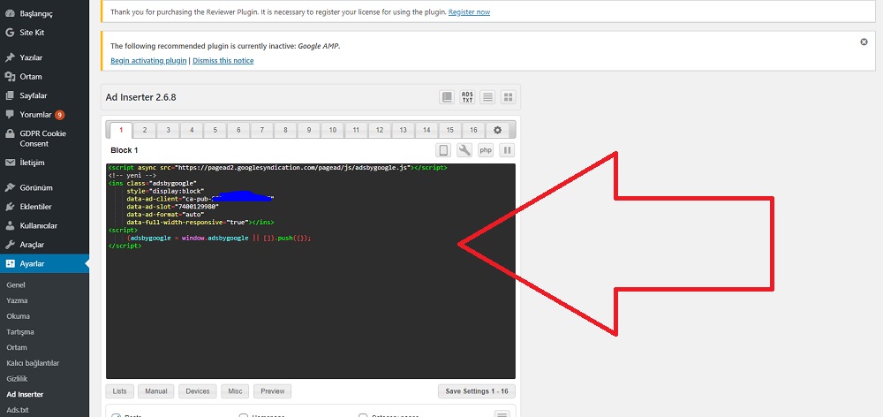Image resolution: width=883 pixels, height=417 pixels.
Task: Open general settings gear tab
Action: [497, 130]
